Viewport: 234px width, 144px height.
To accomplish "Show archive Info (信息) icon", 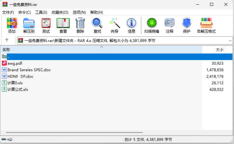I will tap(132, 26).
